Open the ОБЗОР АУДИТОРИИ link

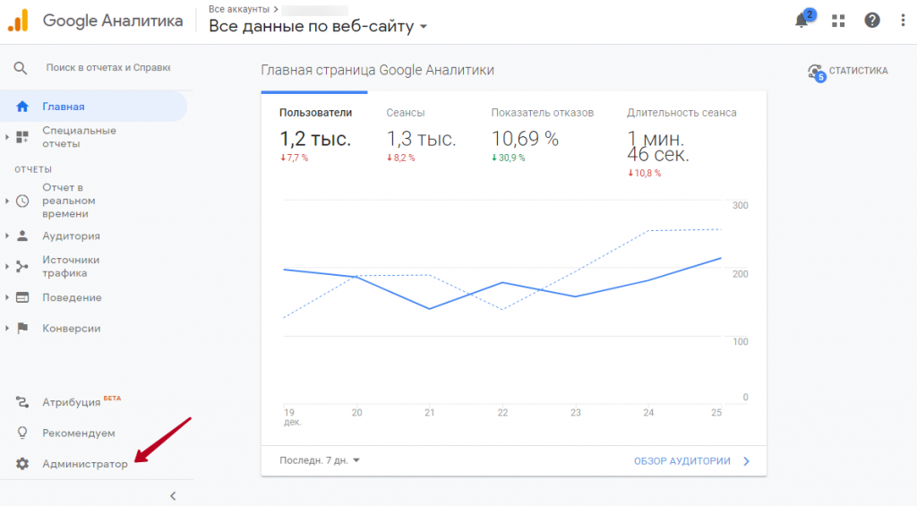pyautogui.click(x=681, y=461)
